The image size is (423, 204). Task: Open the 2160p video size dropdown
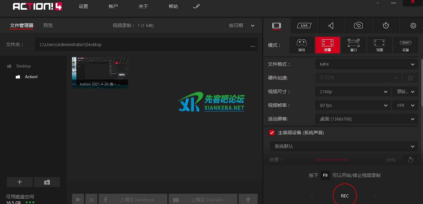353,91
